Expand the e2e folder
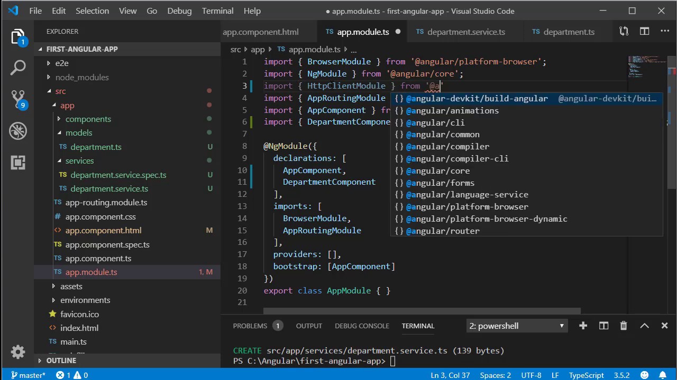Viewport: 677px width, 380px height. click(62, 63)
